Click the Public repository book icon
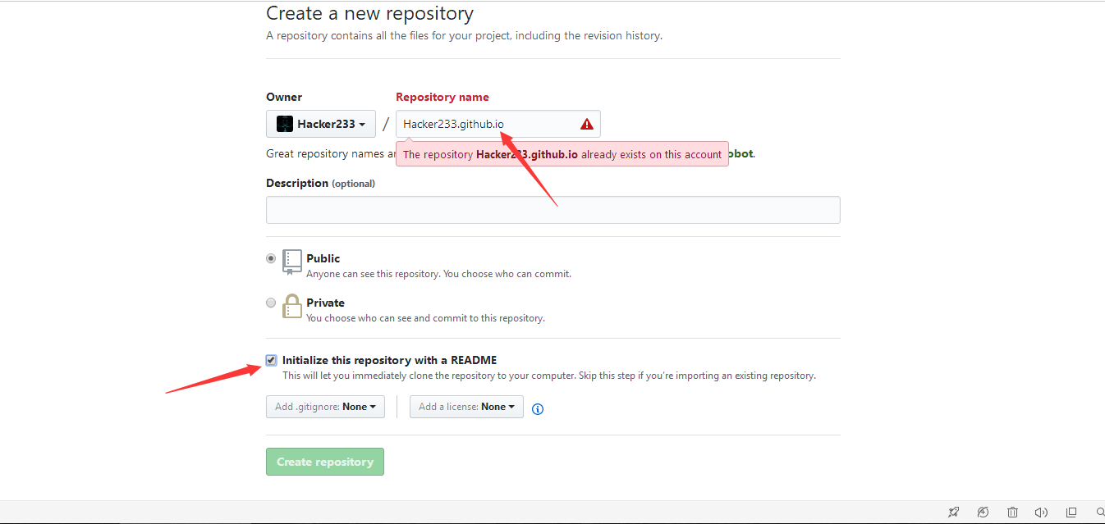The width and height of the screenshot is (1105, 524). [292, 261]
